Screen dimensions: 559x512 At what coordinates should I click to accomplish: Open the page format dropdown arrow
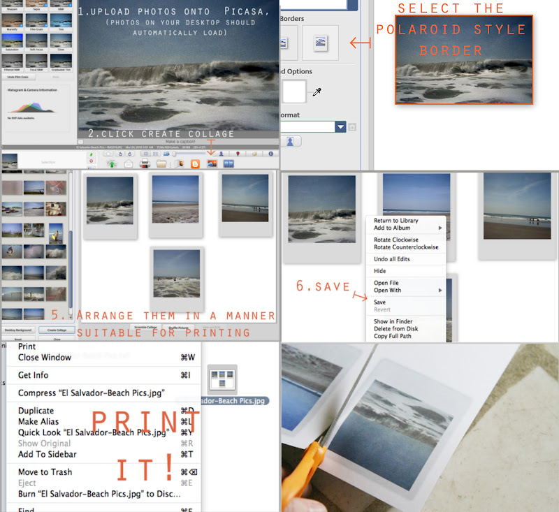340,127
